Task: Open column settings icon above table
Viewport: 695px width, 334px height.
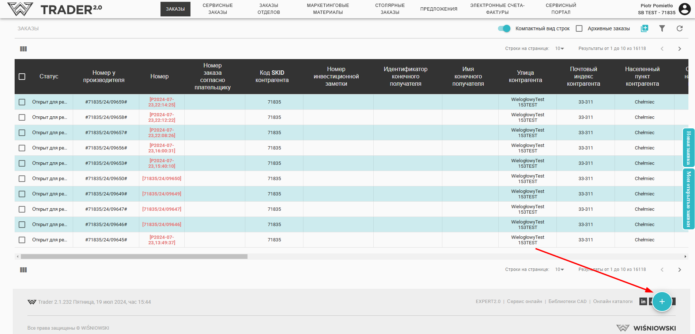Action: [23, 49]
